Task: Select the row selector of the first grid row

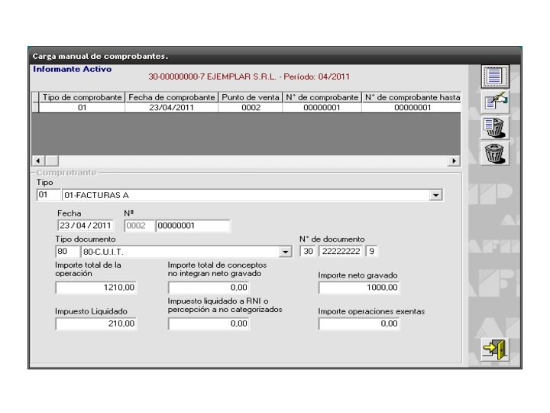Action: coord(35,108)
